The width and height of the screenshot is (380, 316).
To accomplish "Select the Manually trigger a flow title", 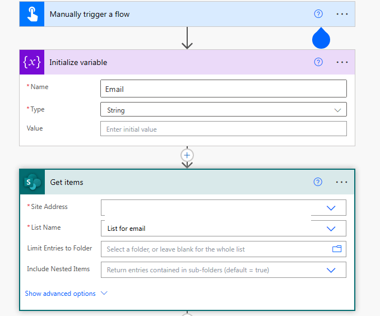I will 90,15.
